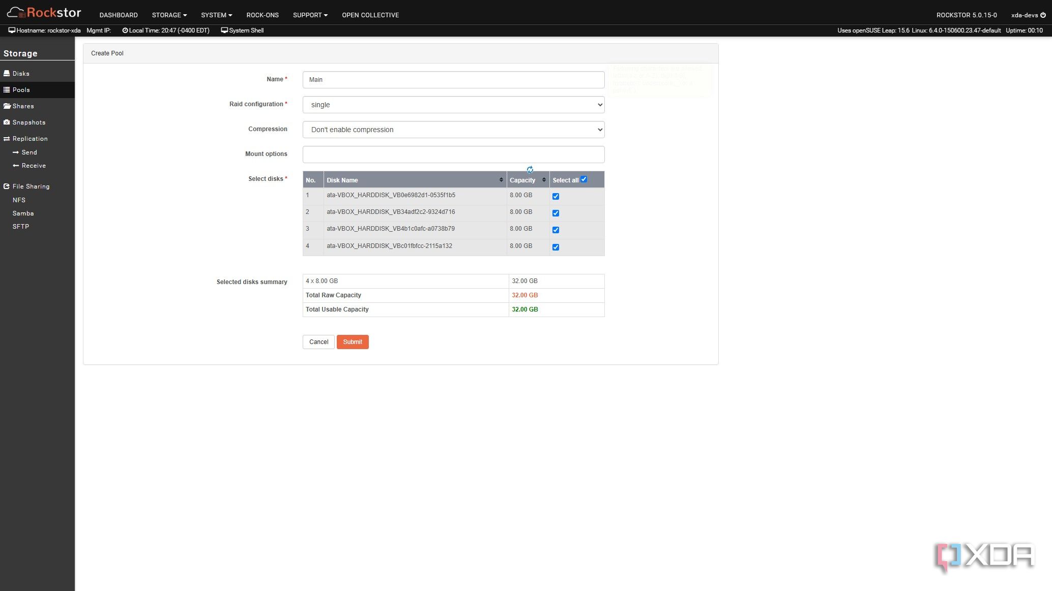Screen dimensions: 1052x591
Task: Click the No. column header
Action: pyautogui.click(x=313, y=180)
